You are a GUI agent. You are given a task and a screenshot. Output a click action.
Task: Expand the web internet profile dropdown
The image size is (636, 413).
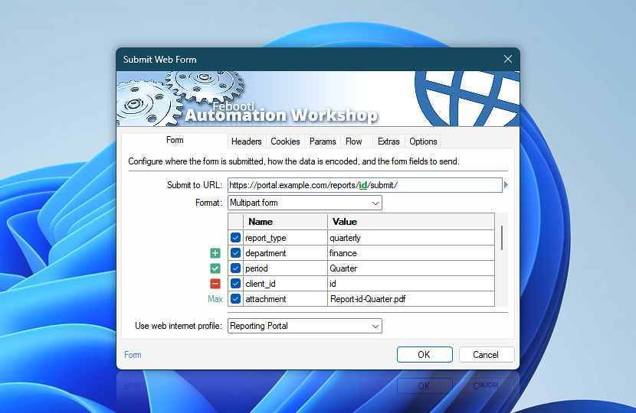tap(305, 326)
